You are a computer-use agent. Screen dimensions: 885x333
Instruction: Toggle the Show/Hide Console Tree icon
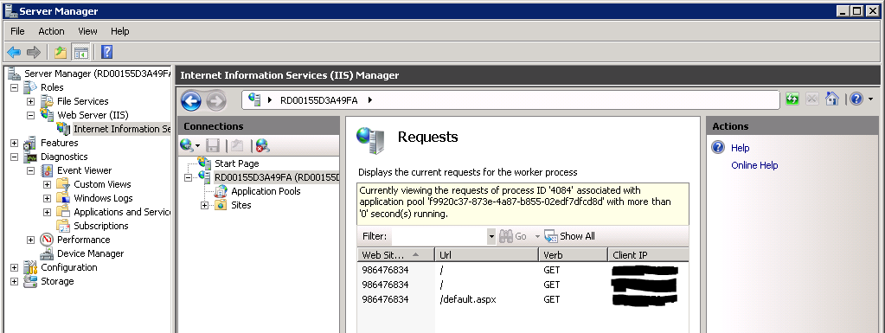coord(81,53)
